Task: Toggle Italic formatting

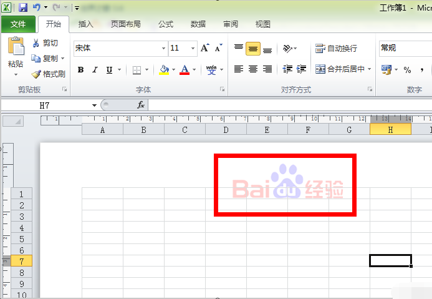Action: click(95, 70)
